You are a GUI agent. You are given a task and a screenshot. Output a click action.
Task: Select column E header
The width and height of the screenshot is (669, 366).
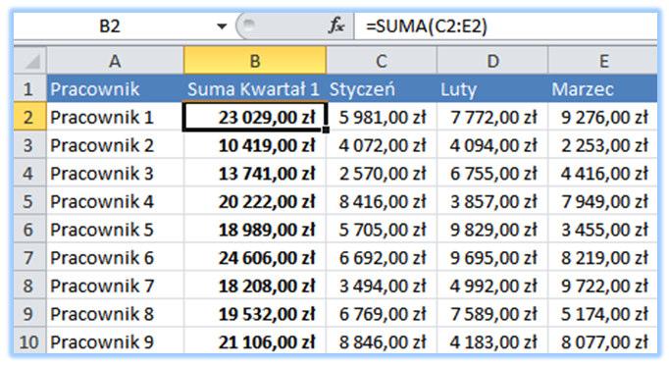[x=603, y=61]
